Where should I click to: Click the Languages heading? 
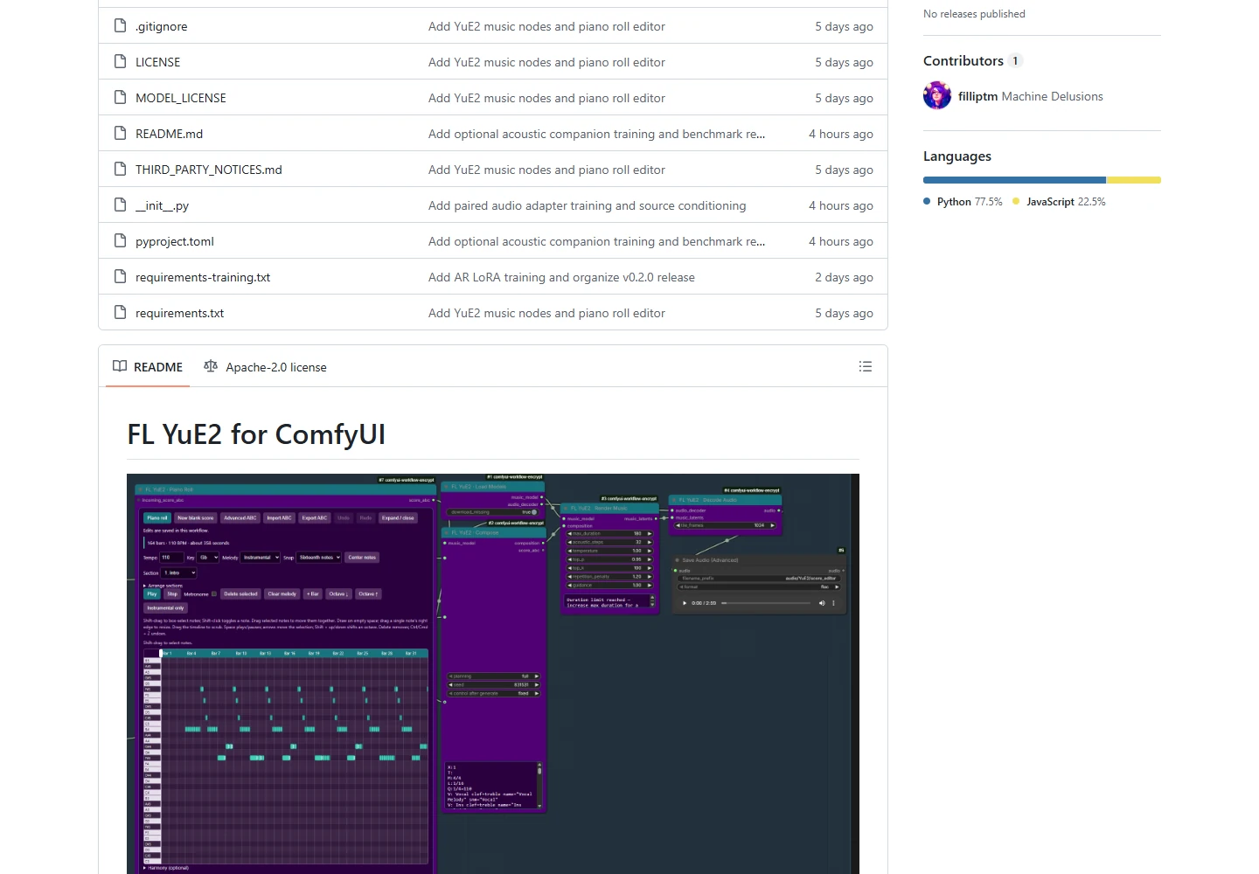pyautogui.click(x=957, y=156)
